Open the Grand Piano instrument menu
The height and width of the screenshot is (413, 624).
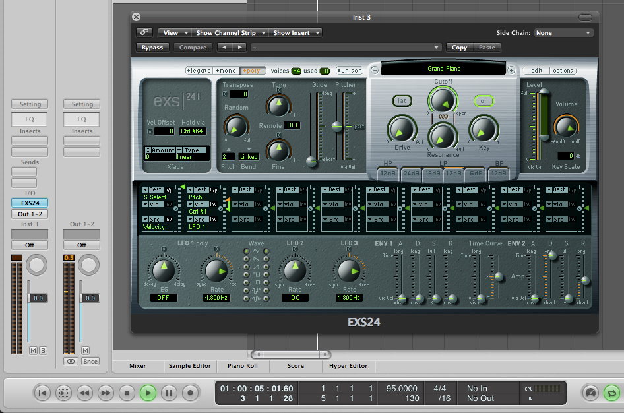click(x=443, y=69)
